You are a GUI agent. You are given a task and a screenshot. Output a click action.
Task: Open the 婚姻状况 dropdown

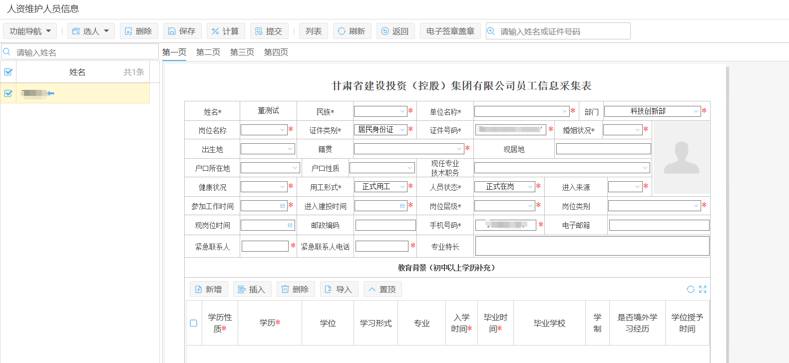click(x=623, y=130)
